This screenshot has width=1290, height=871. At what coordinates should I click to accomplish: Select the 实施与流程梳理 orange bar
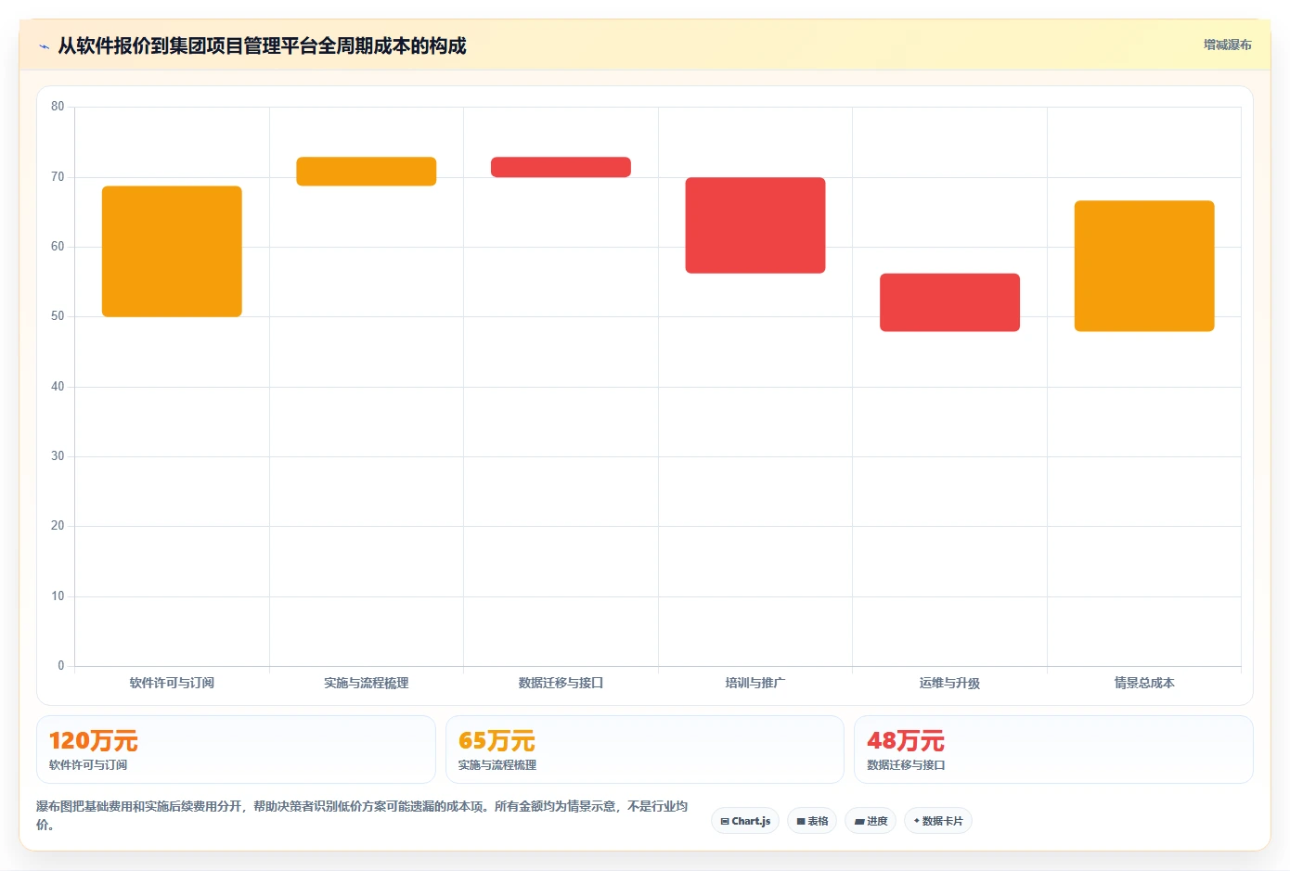(x=367, y=172)
